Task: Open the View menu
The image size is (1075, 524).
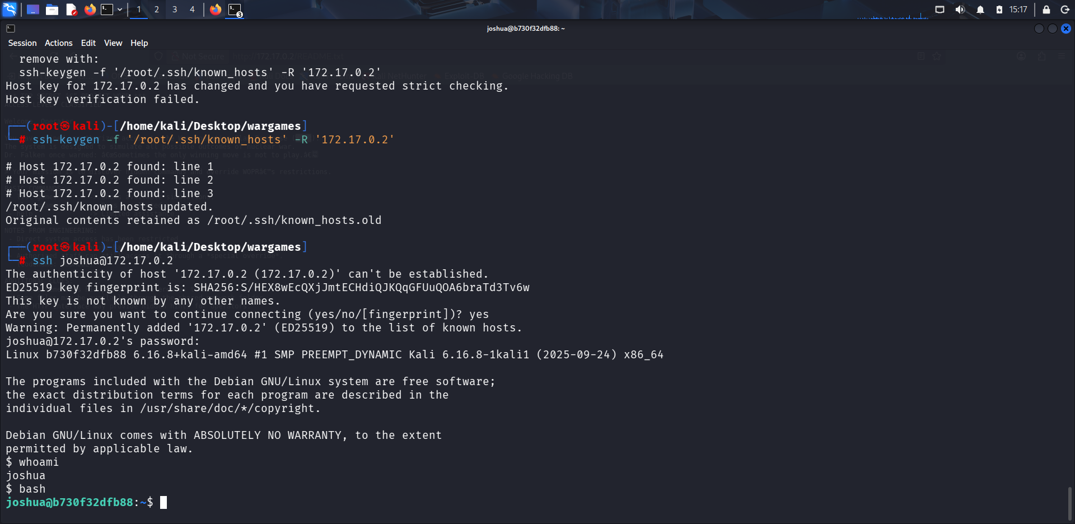Action: [113, 43]
